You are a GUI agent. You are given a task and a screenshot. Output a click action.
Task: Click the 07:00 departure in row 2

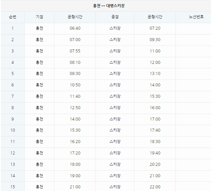pos(75,40)
